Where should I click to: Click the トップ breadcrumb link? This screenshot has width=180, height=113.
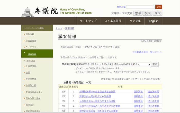[59, 28]
